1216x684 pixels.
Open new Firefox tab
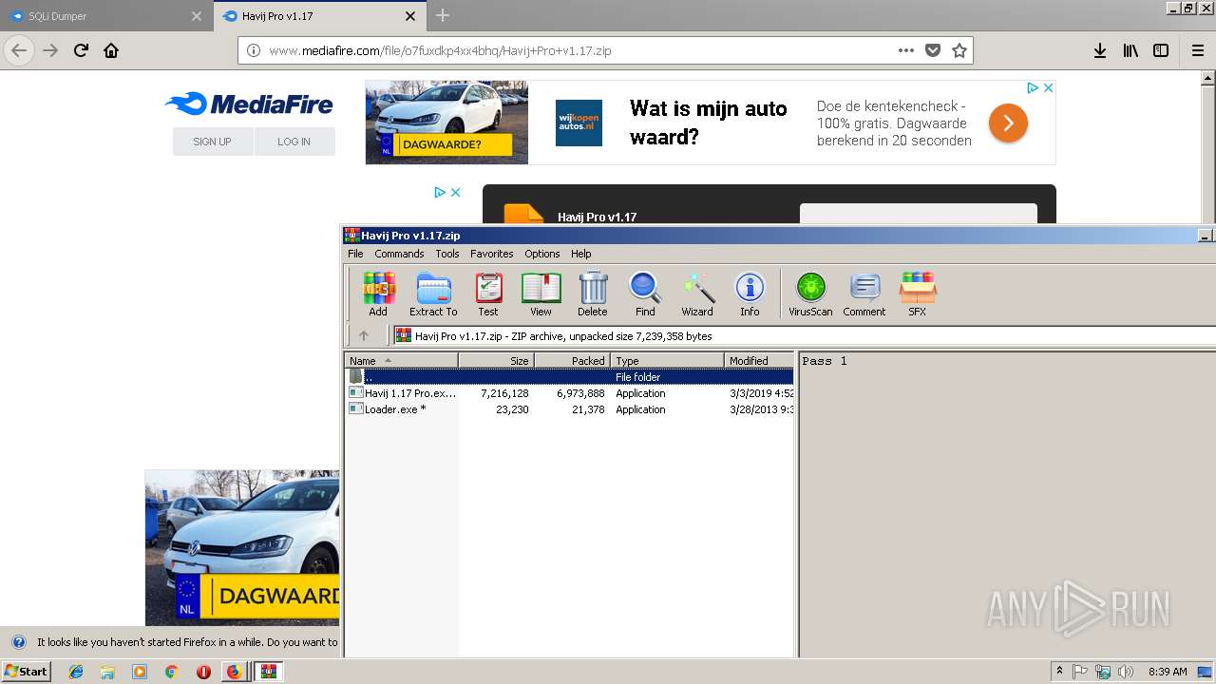(x=443, y=15)
